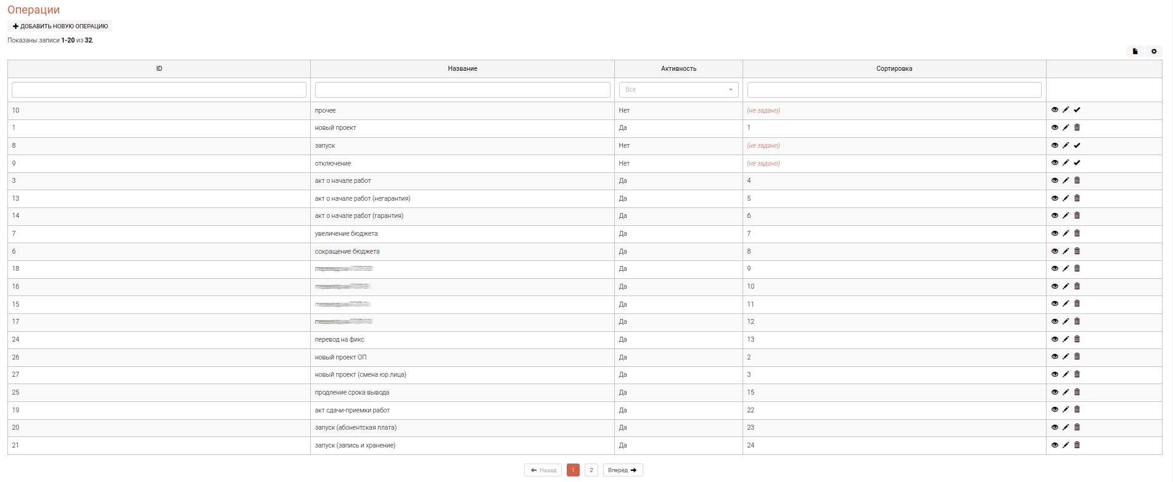The height and width of the screenshot is (482, 1173).
Task: Activate the "отключение" operation via checkmark
Action: click(1077, 163)
